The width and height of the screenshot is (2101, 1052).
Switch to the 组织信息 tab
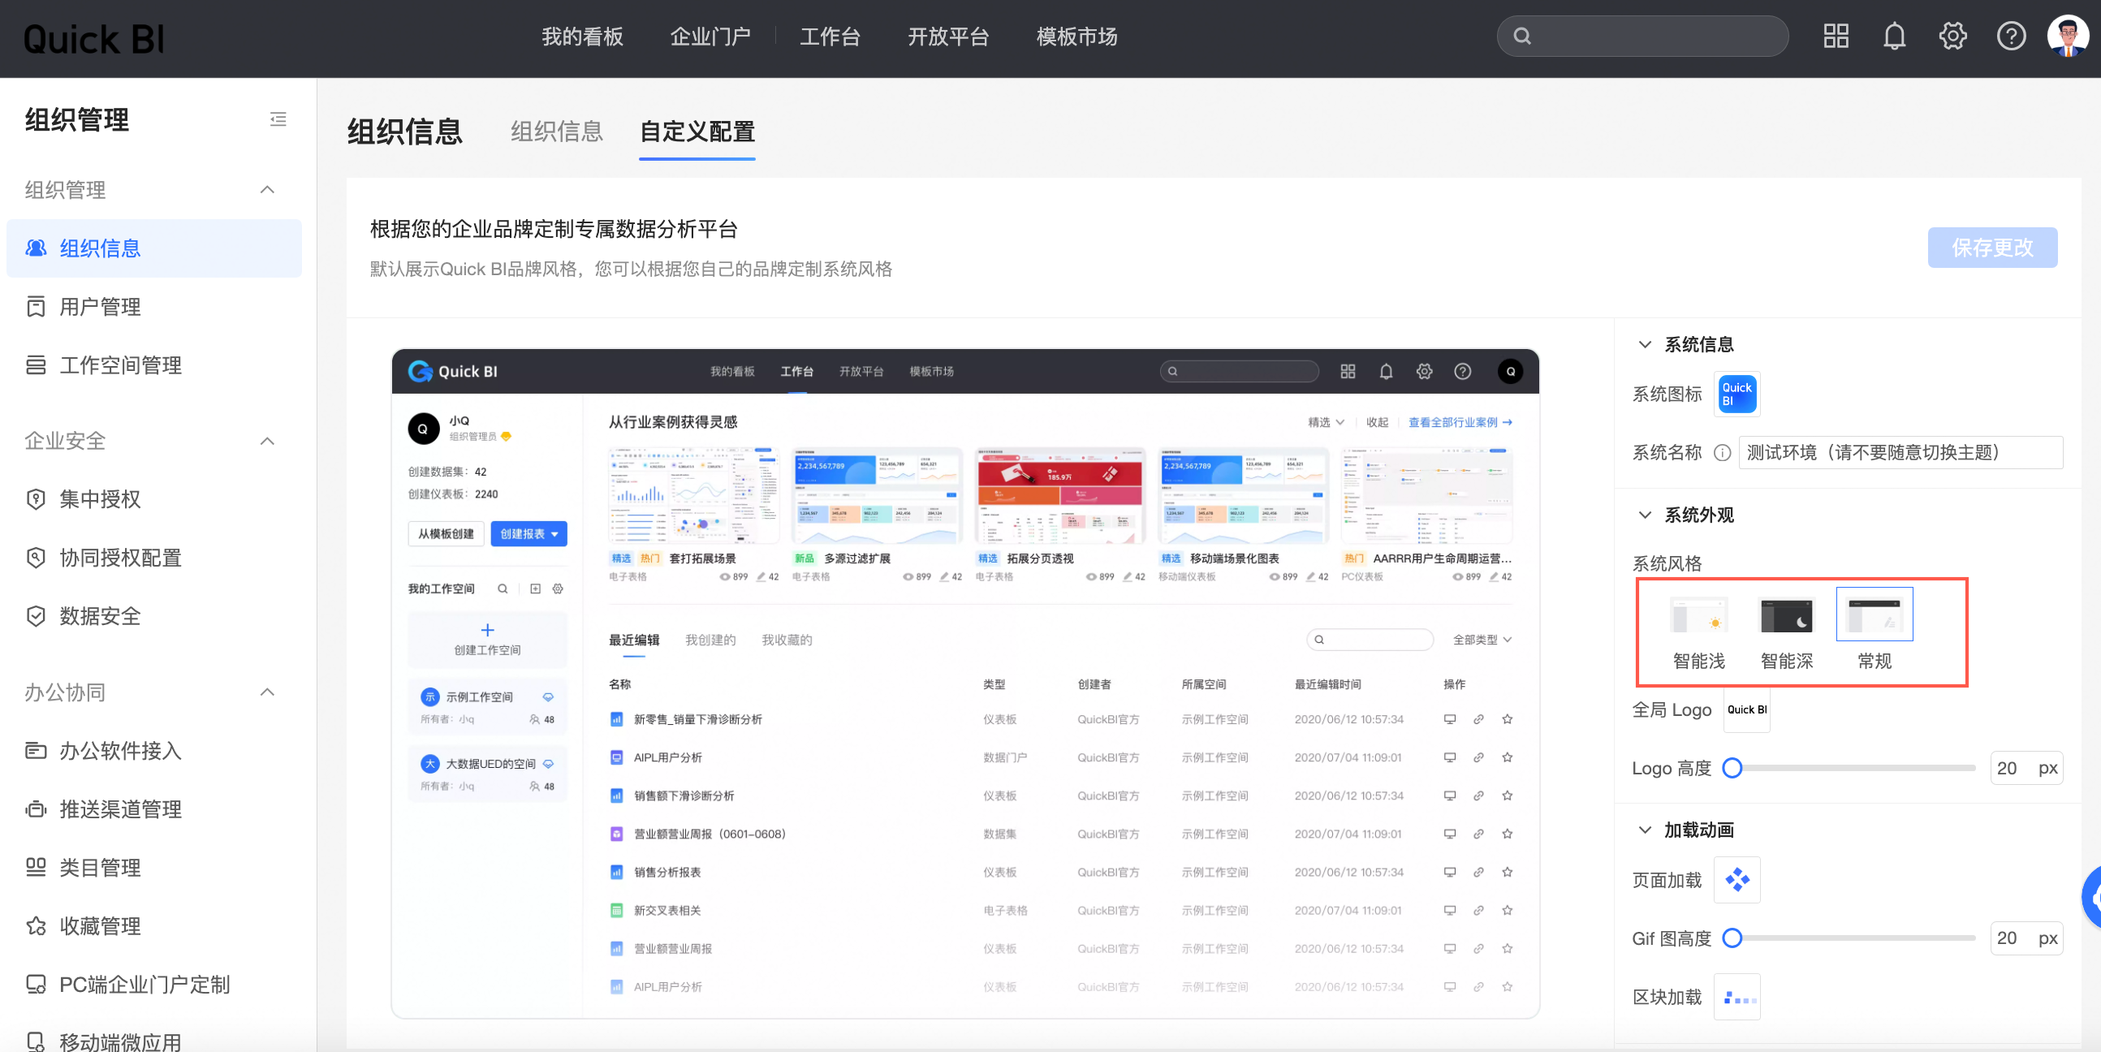click(x=556, y=131)
